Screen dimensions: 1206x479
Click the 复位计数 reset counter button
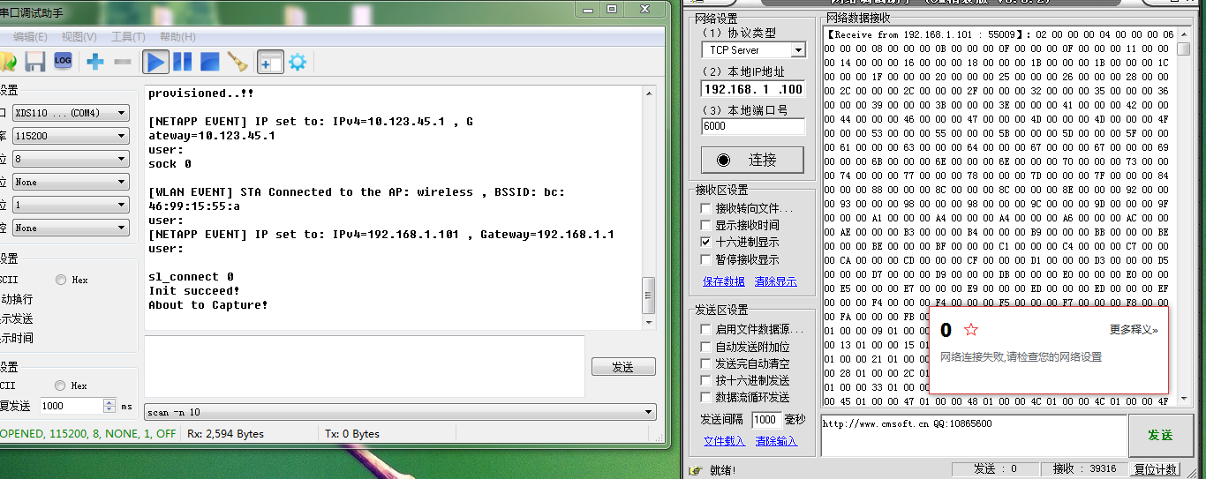1155,469
